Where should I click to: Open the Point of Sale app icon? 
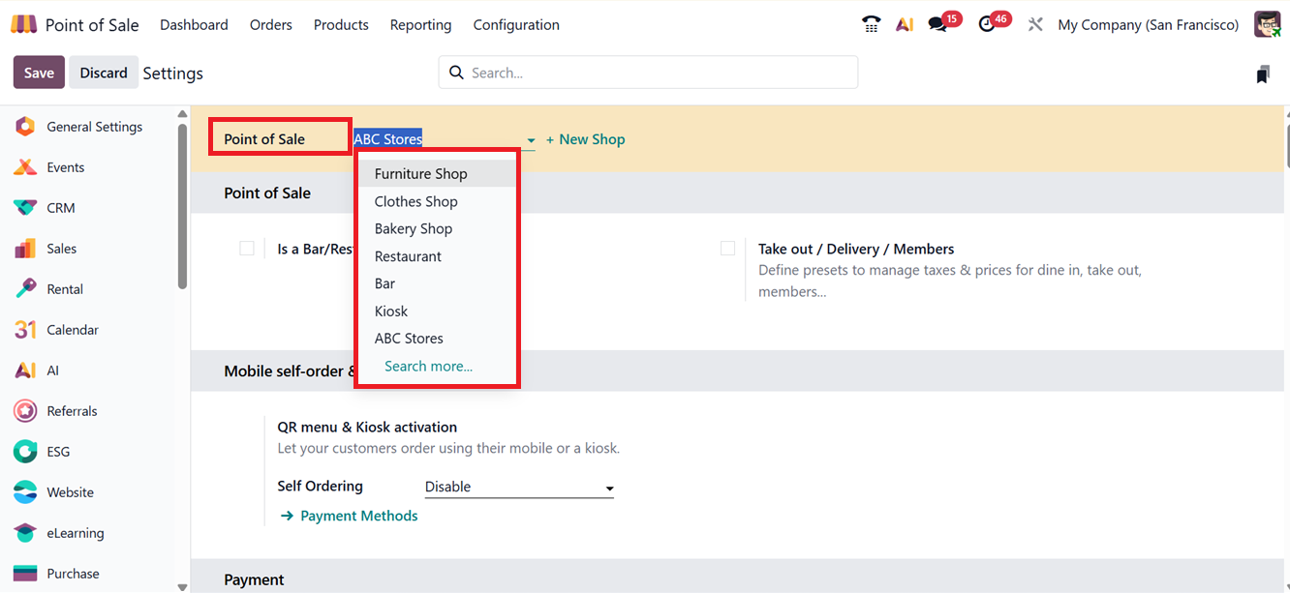(x=24, y=25)
